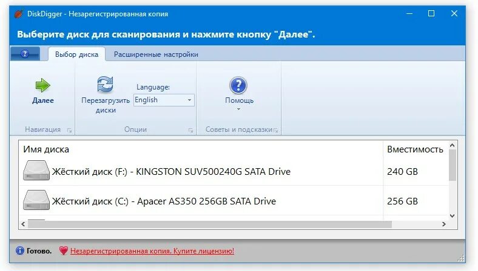
Task: Click Купите лицензию registration link
Action: coord(152,251)
